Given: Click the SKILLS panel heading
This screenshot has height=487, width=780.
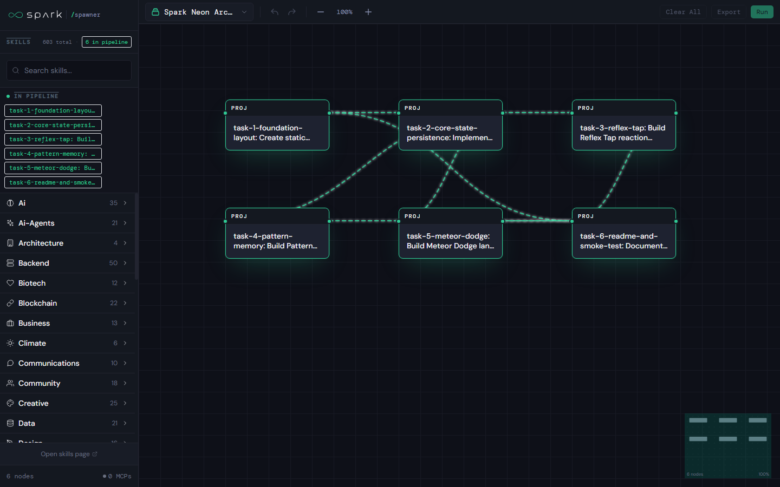Looking at the screenshot, I should pyautogui.click(x=18, y=42).
